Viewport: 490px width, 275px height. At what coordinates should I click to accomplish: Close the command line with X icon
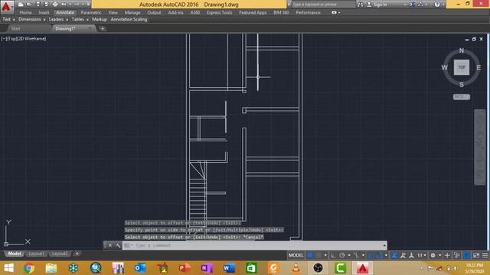pos(109,245)
